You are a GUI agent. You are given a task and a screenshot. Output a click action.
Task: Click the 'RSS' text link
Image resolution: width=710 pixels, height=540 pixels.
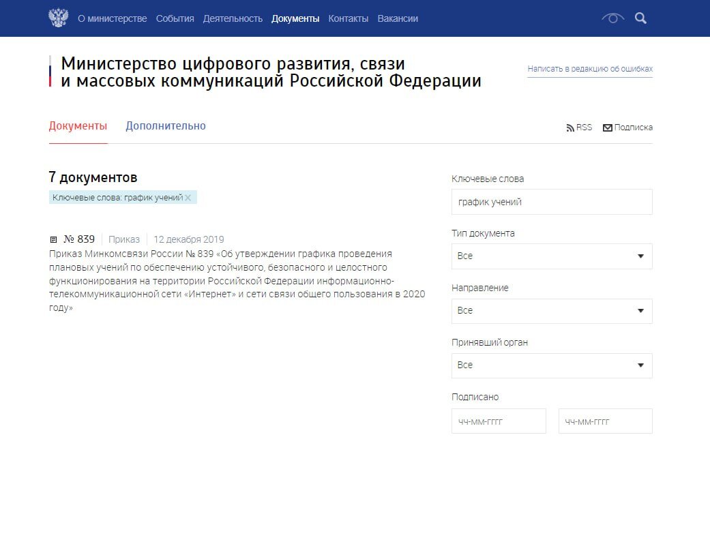pyautogui.click(x=584, y=127)
